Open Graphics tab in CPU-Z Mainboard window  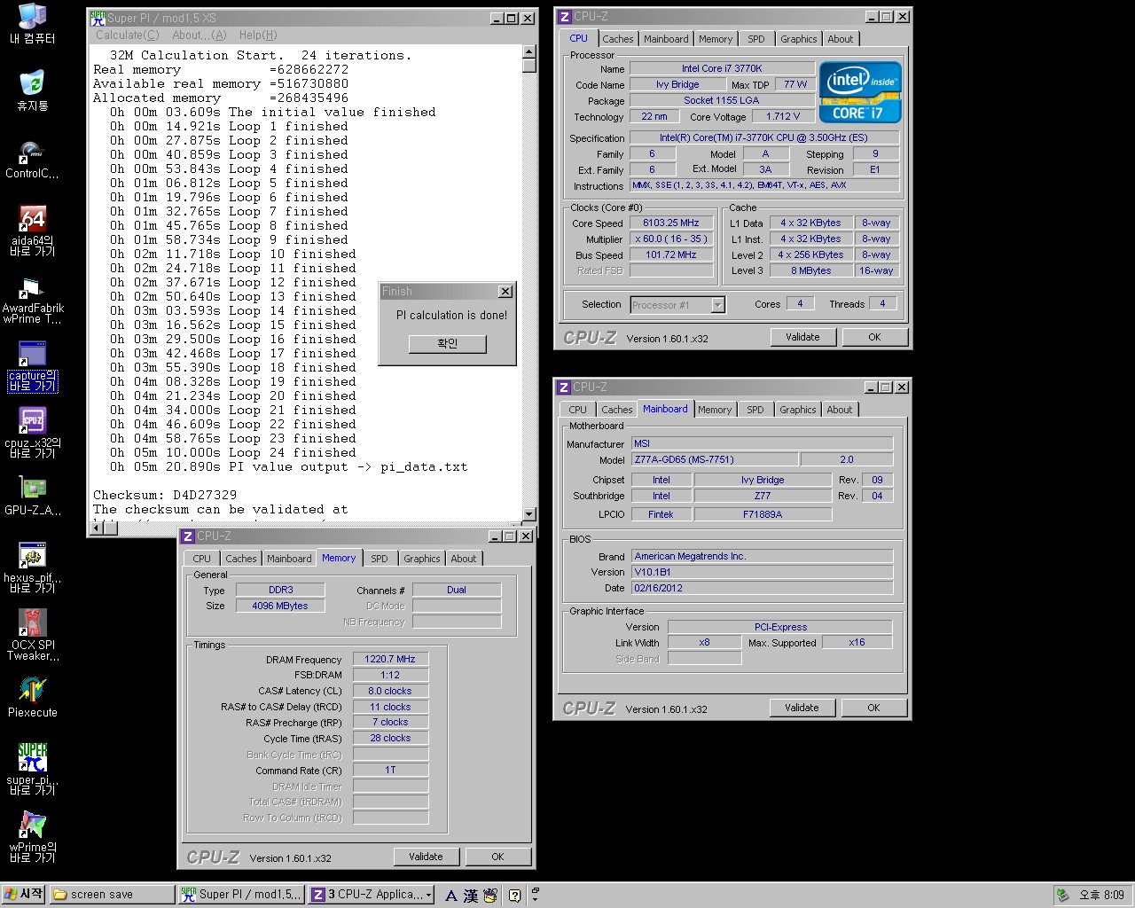click(798, 410)
